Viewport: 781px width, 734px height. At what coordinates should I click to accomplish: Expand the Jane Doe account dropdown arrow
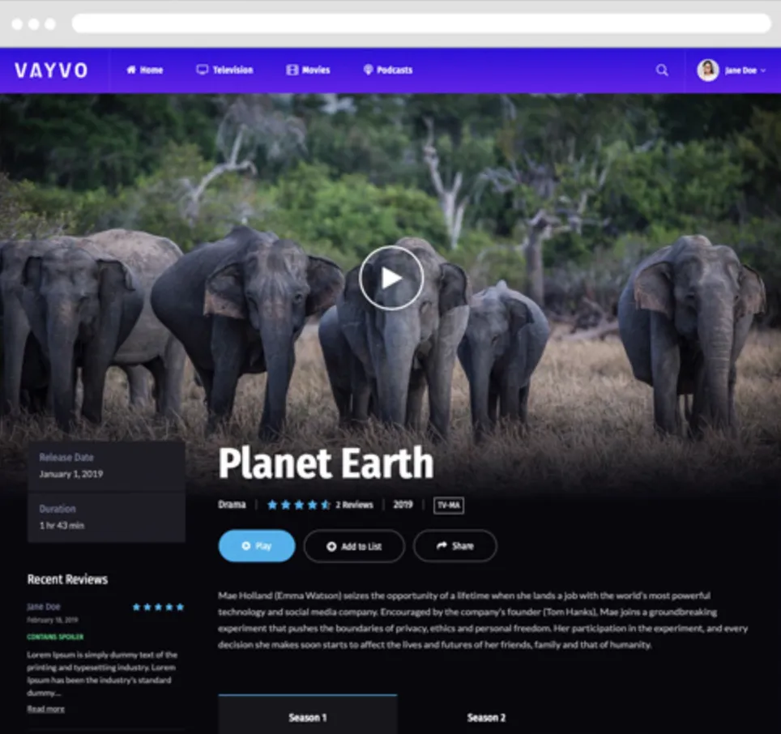point(763,70)
